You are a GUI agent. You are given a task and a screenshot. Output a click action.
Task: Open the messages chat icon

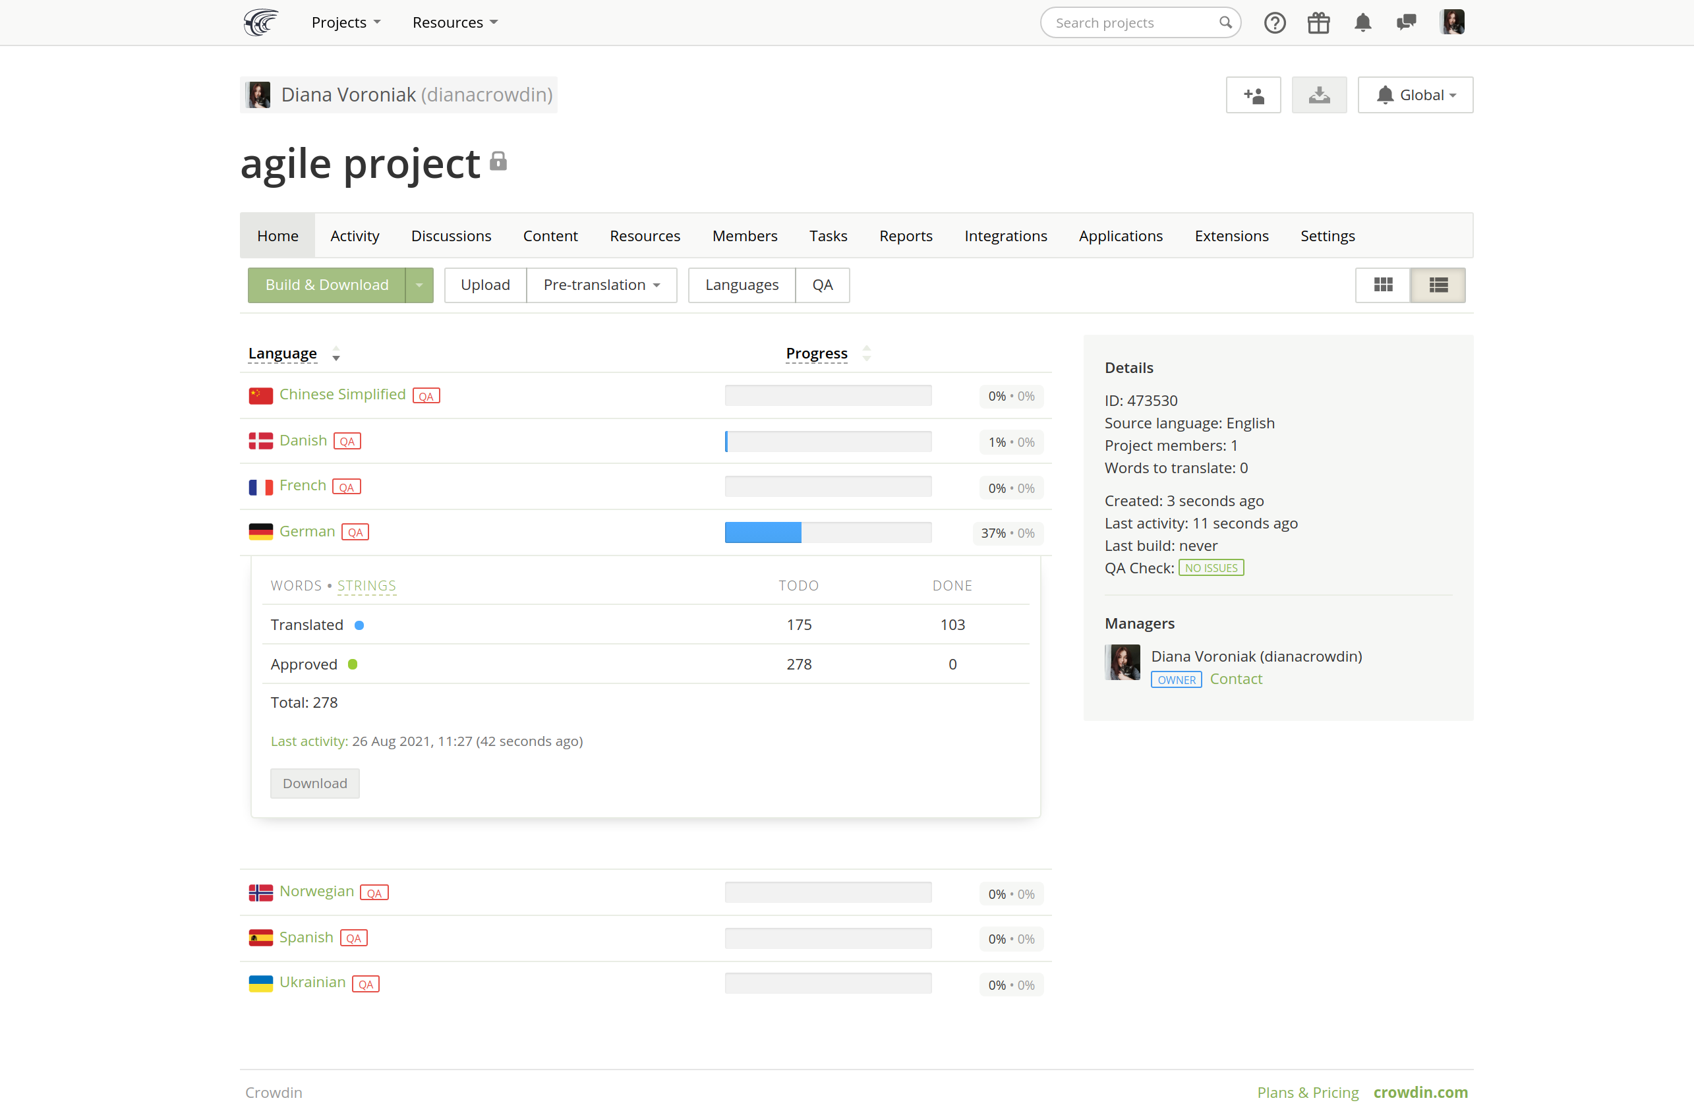coord(1407,22)
